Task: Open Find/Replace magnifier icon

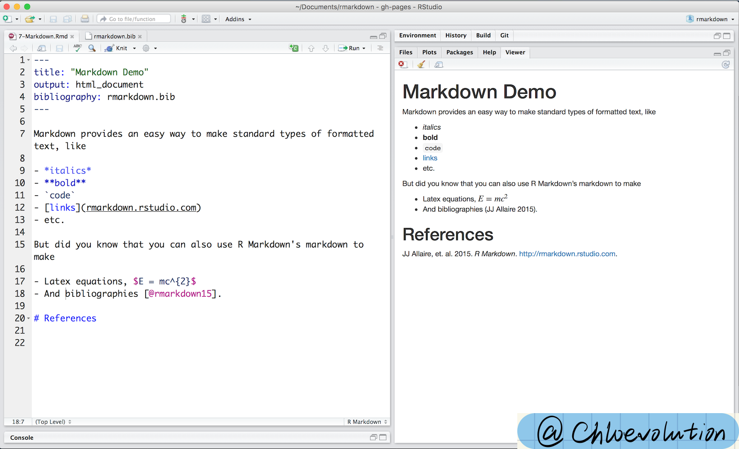Action: click(92, 48)
